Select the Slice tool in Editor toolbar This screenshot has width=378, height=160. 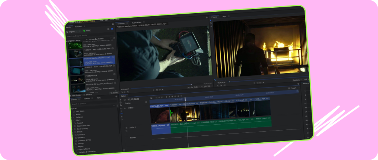121,106
